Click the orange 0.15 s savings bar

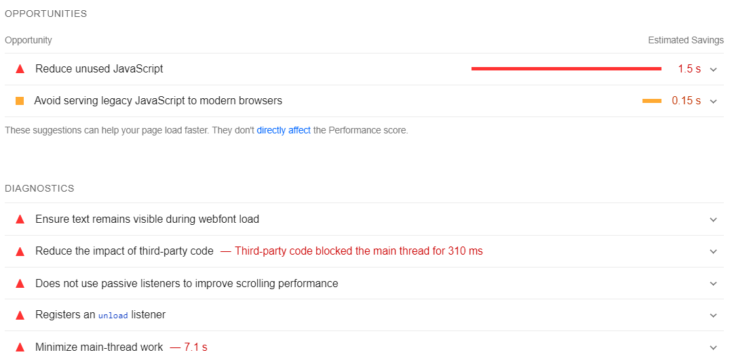652,101
